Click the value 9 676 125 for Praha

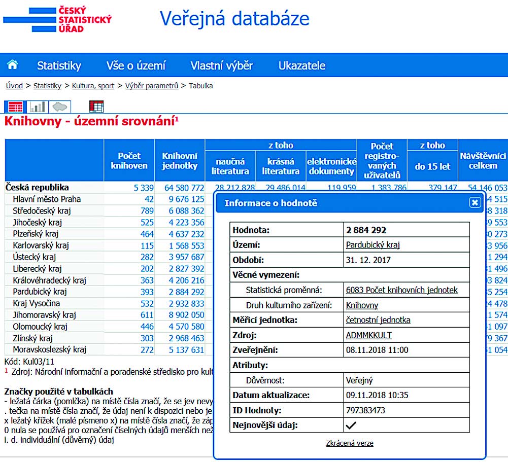pos(186,199)
